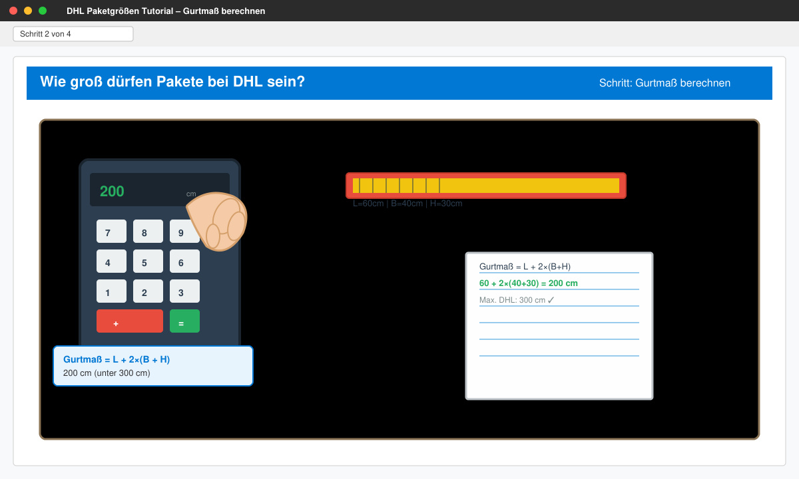This screenshot has width=799, height=479.
Task: Tap calculator key 4
Action: point(111,261)
